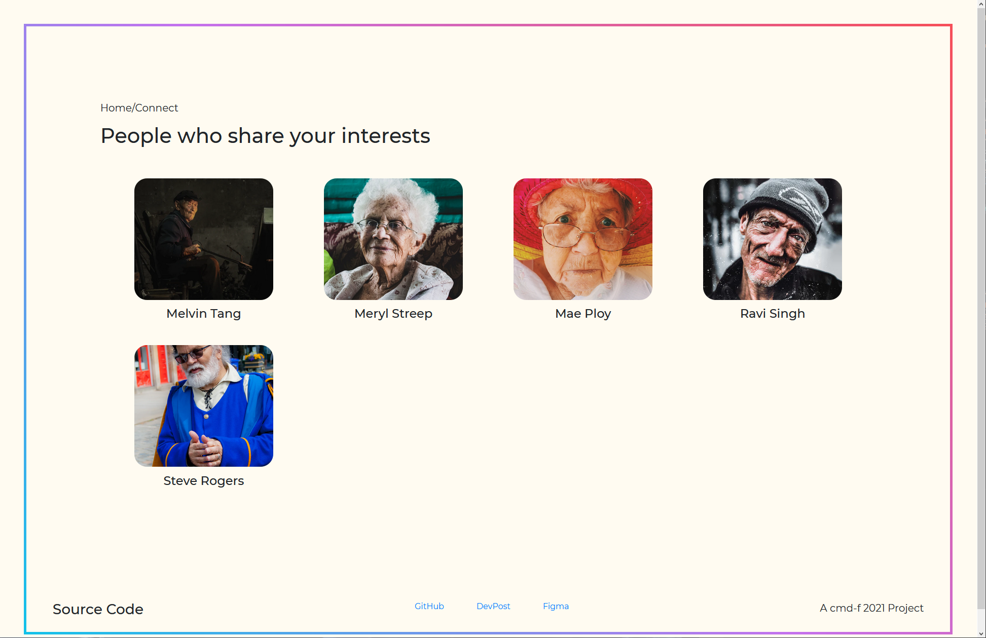Viewport: 986px width, 638px height.
Task: Click the cmd-f 2021 Project text
Action: coord(871,608)
